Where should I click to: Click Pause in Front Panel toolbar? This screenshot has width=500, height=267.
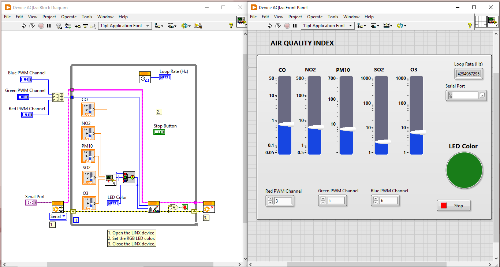click(x=295, y=26)
